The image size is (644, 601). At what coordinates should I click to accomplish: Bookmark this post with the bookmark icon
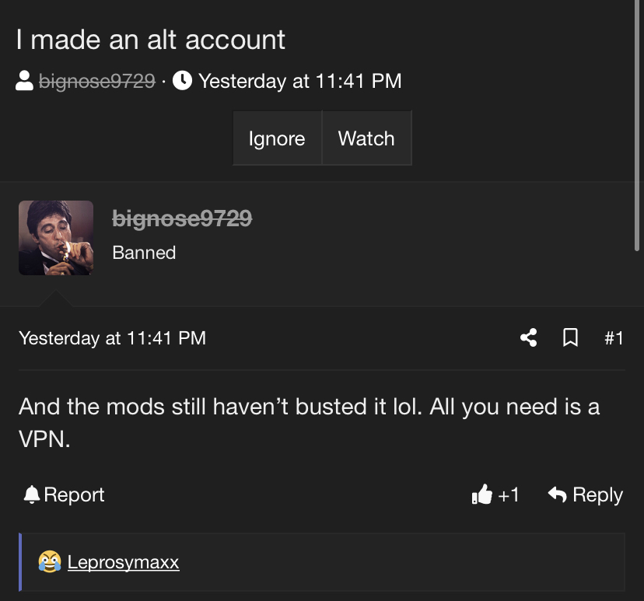570,338
